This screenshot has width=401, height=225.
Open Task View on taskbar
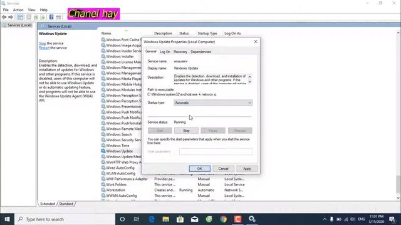[137, 219]
